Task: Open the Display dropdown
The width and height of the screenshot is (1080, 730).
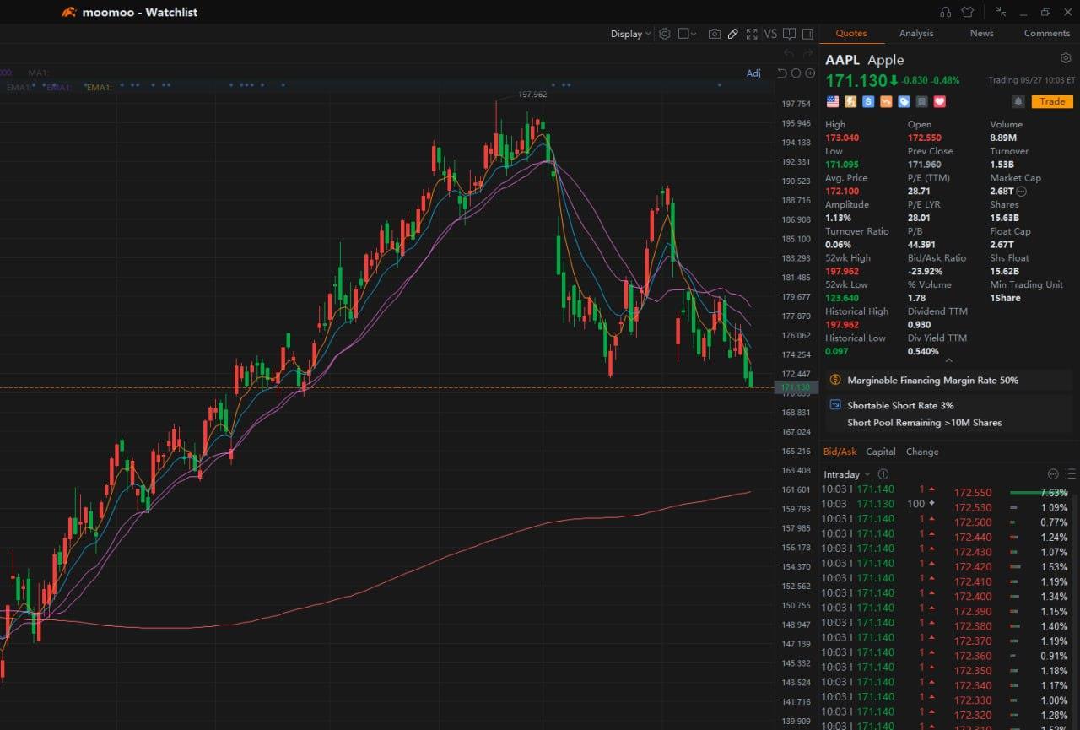Action: [x=631, y=34]
